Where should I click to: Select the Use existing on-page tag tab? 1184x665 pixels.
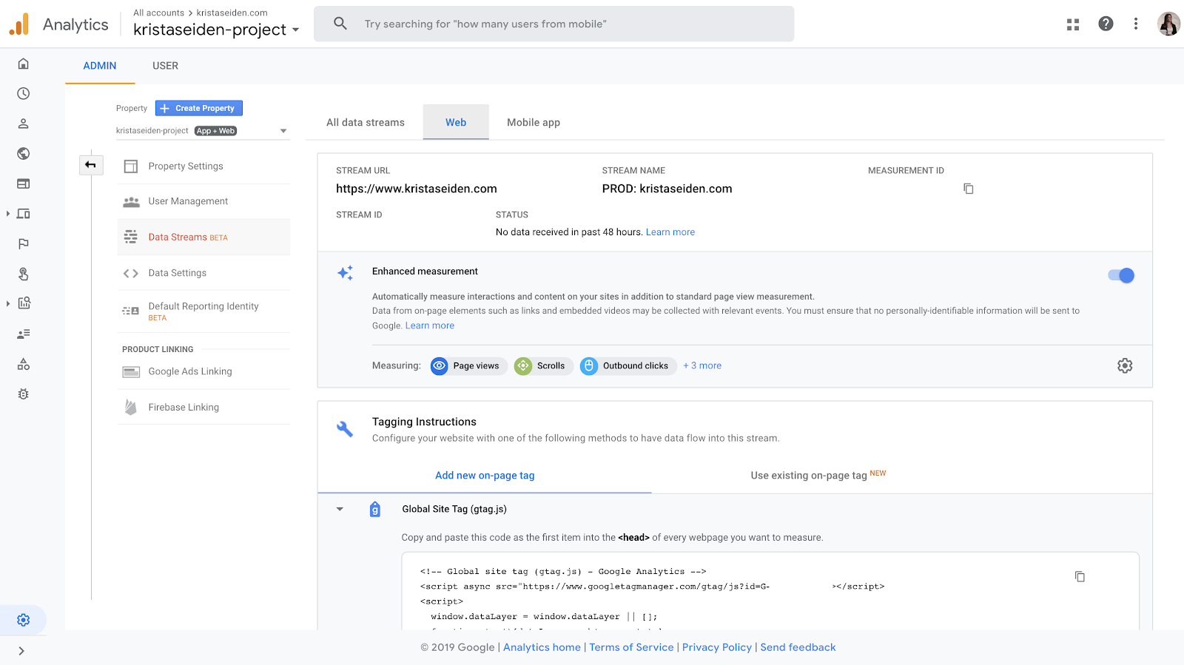coord(818,476)
